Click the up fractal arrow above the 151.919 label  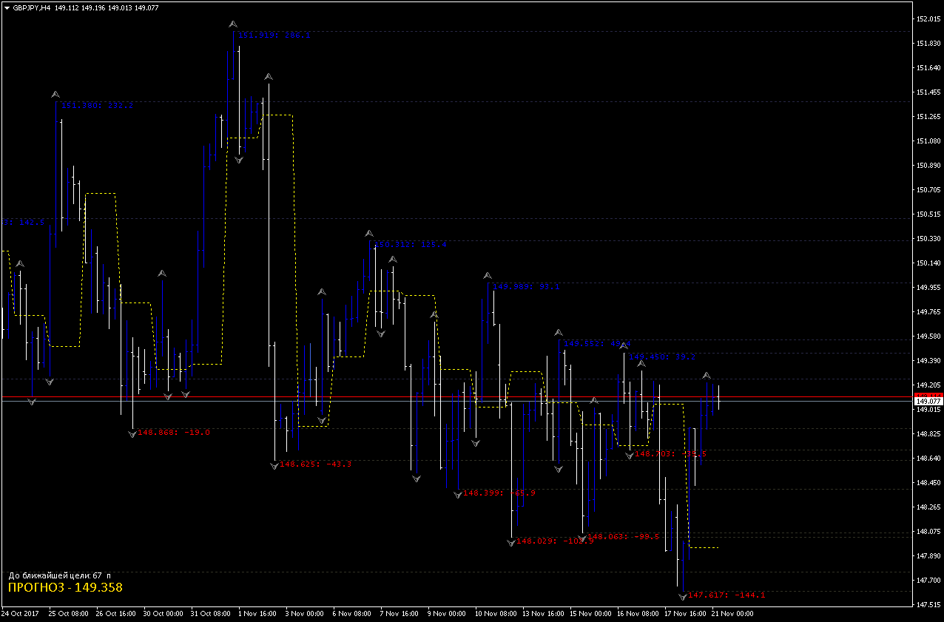pyautogui.click(x=233, y=24)
